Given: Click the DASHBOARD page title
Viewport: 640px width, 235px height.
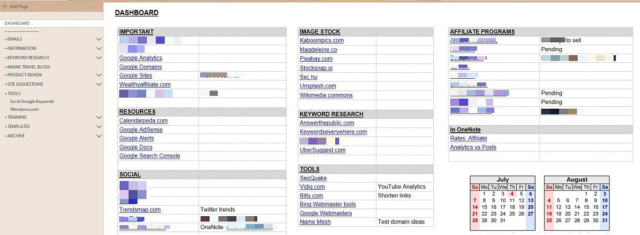Looking at the screenshot, I should click(136, 13).
